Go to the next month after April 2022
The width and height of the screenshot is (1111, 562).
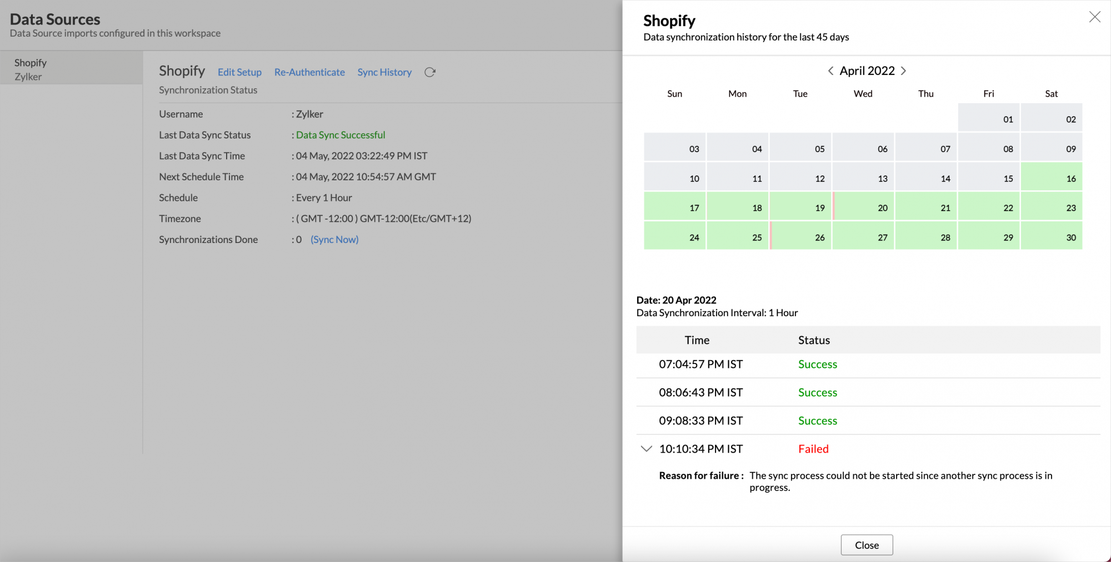pos(904,71)
